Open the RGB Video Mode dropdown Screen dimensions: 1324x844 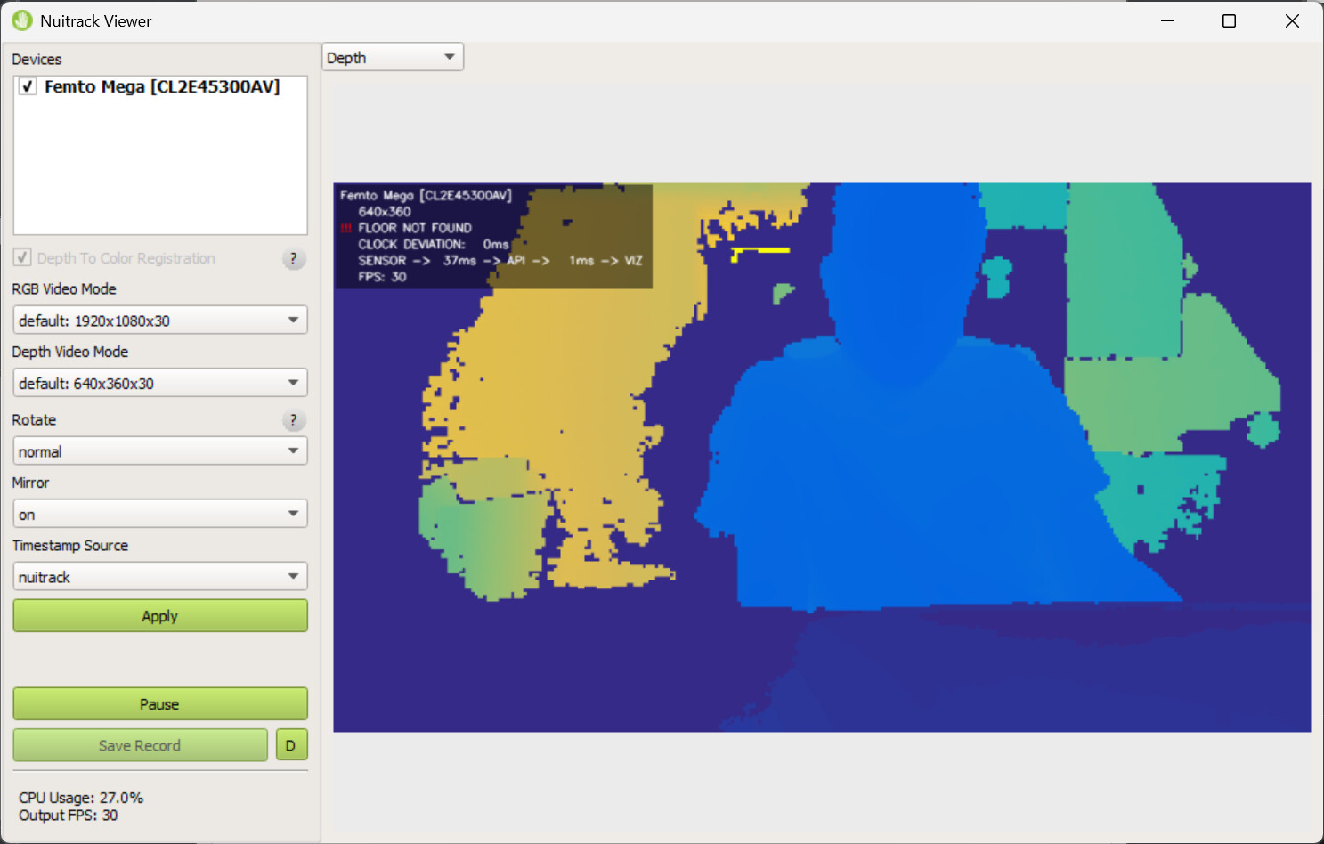[x=160, y=321]
